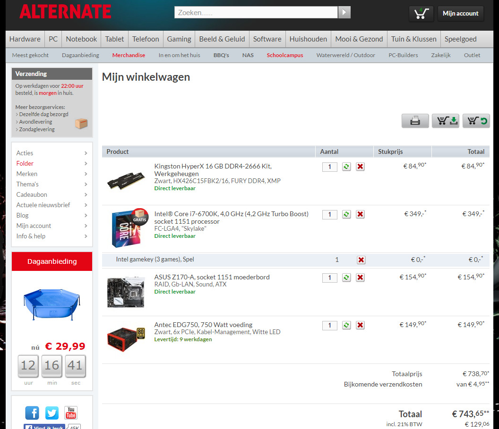499x429 pixels.
Task: Open the Tablet category menu
Action: [114, 39]
